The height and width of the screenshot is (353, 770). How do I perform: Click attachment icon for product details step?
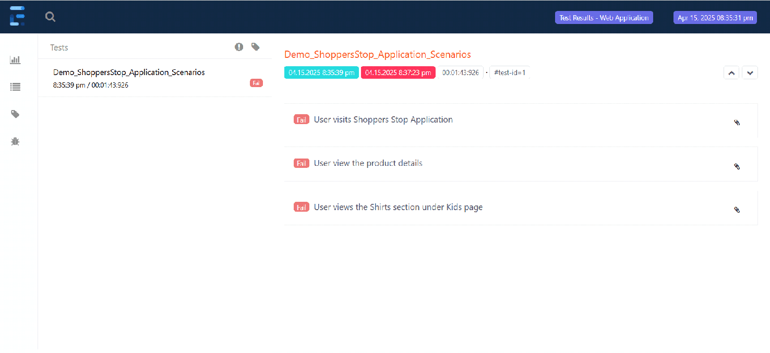pos(737,166)
